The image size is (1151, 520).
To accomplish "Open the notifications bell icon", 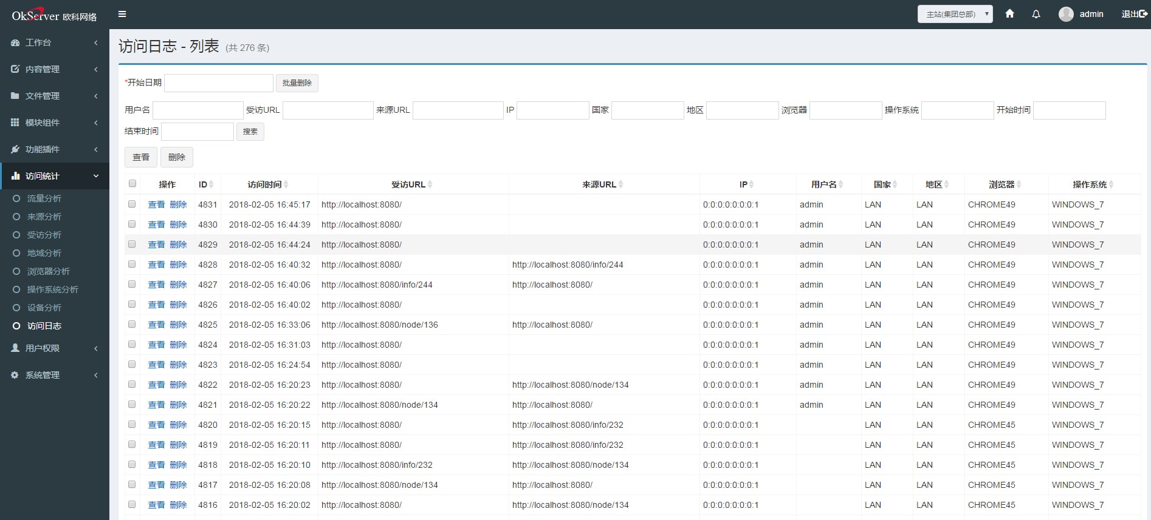I will [1036, 14].
